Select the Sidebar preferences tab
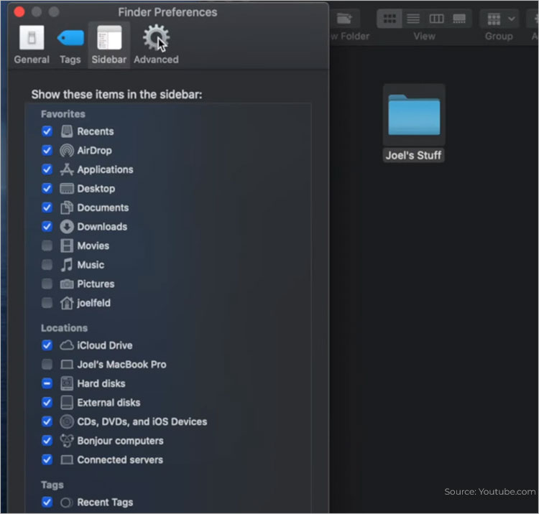This screenshot has height=514, width=539. click(x=109, y=45)
